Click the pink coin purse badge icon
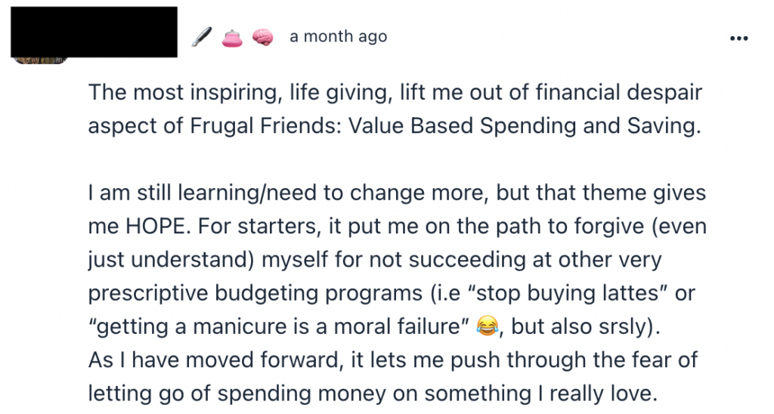This screenshot has height=414, width=774. 231,37
